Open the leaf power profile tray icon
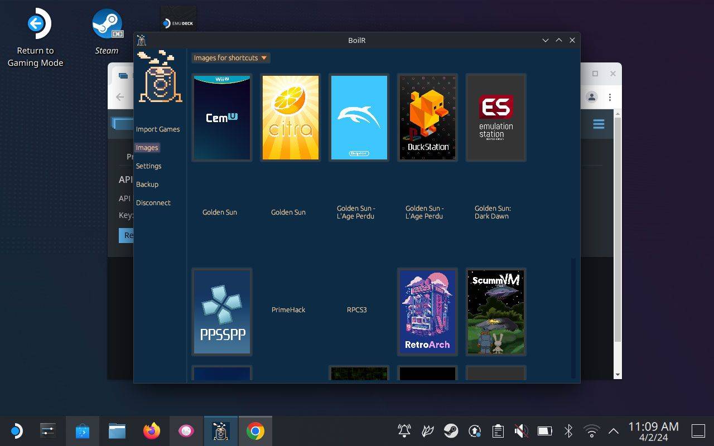Screen dimensions: 714x446 428,431
